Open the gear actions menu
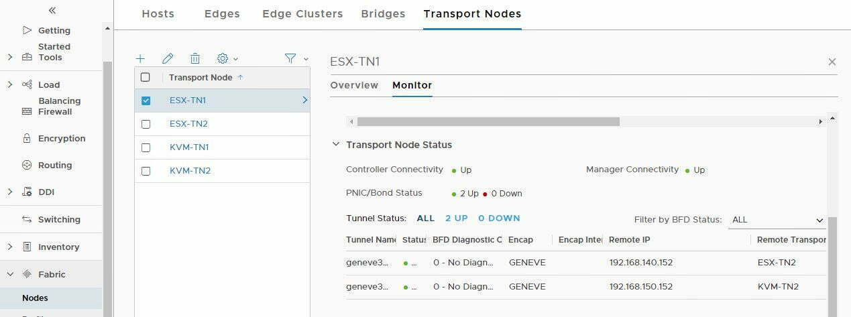 (227, 59)
